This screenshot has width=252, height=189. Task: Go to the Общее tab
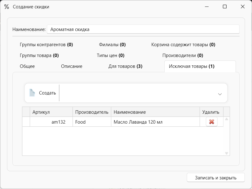click(27, 66)
